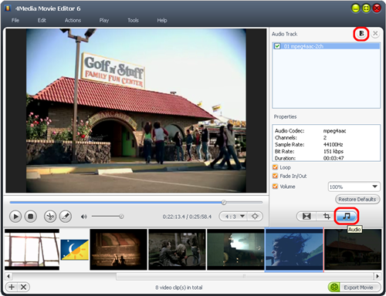The image size is (386, 296).
Task: Click the Audio Codec mpeg4aac value
Action: point(334,131)
